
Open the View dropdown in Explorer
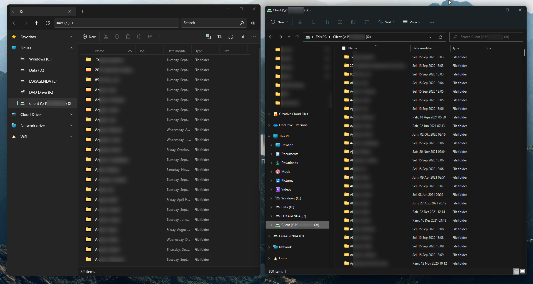(x=412, y=22)
